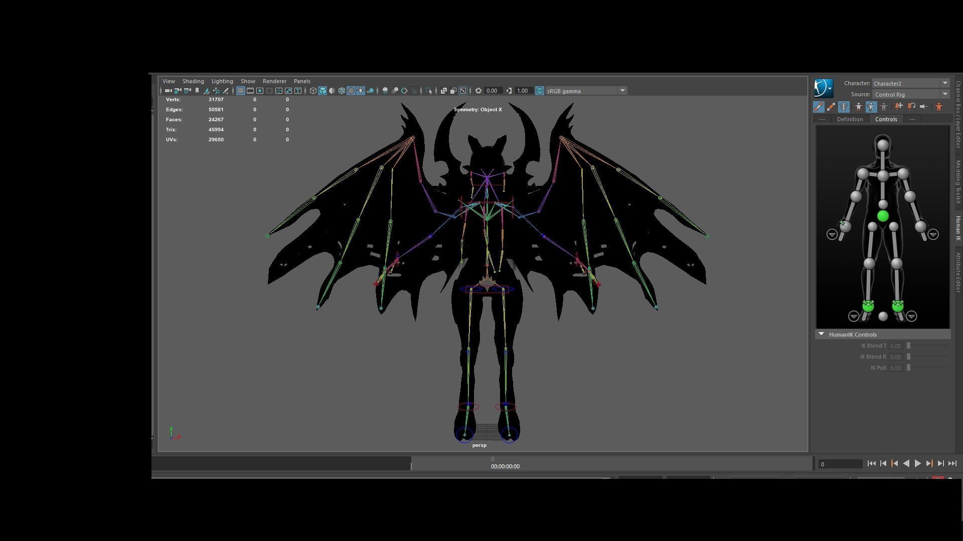The height and width of the screenshot is (541, 963).
Task: Click the Use All Lights bulb icon
Action: click(x=361, y=91)
